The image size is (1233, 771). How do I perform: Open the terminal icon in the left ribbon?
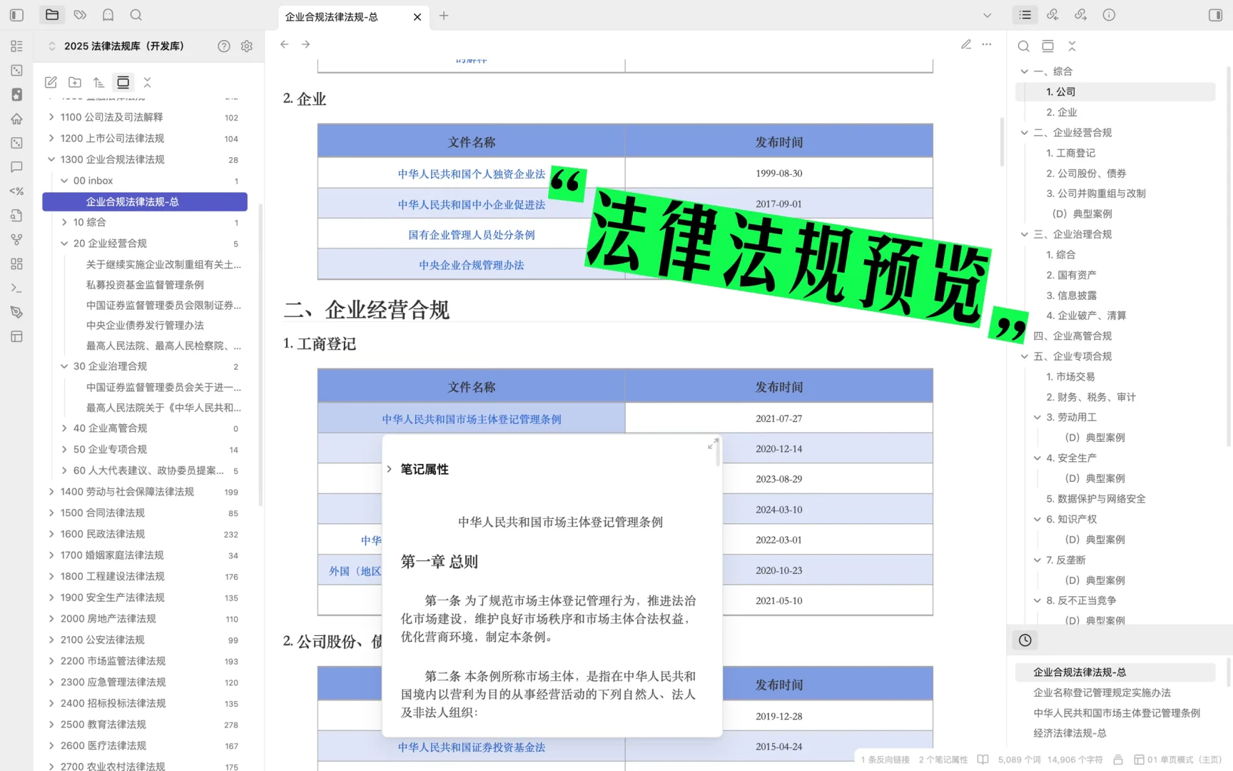pyautogui.click(x=16, y=288)
